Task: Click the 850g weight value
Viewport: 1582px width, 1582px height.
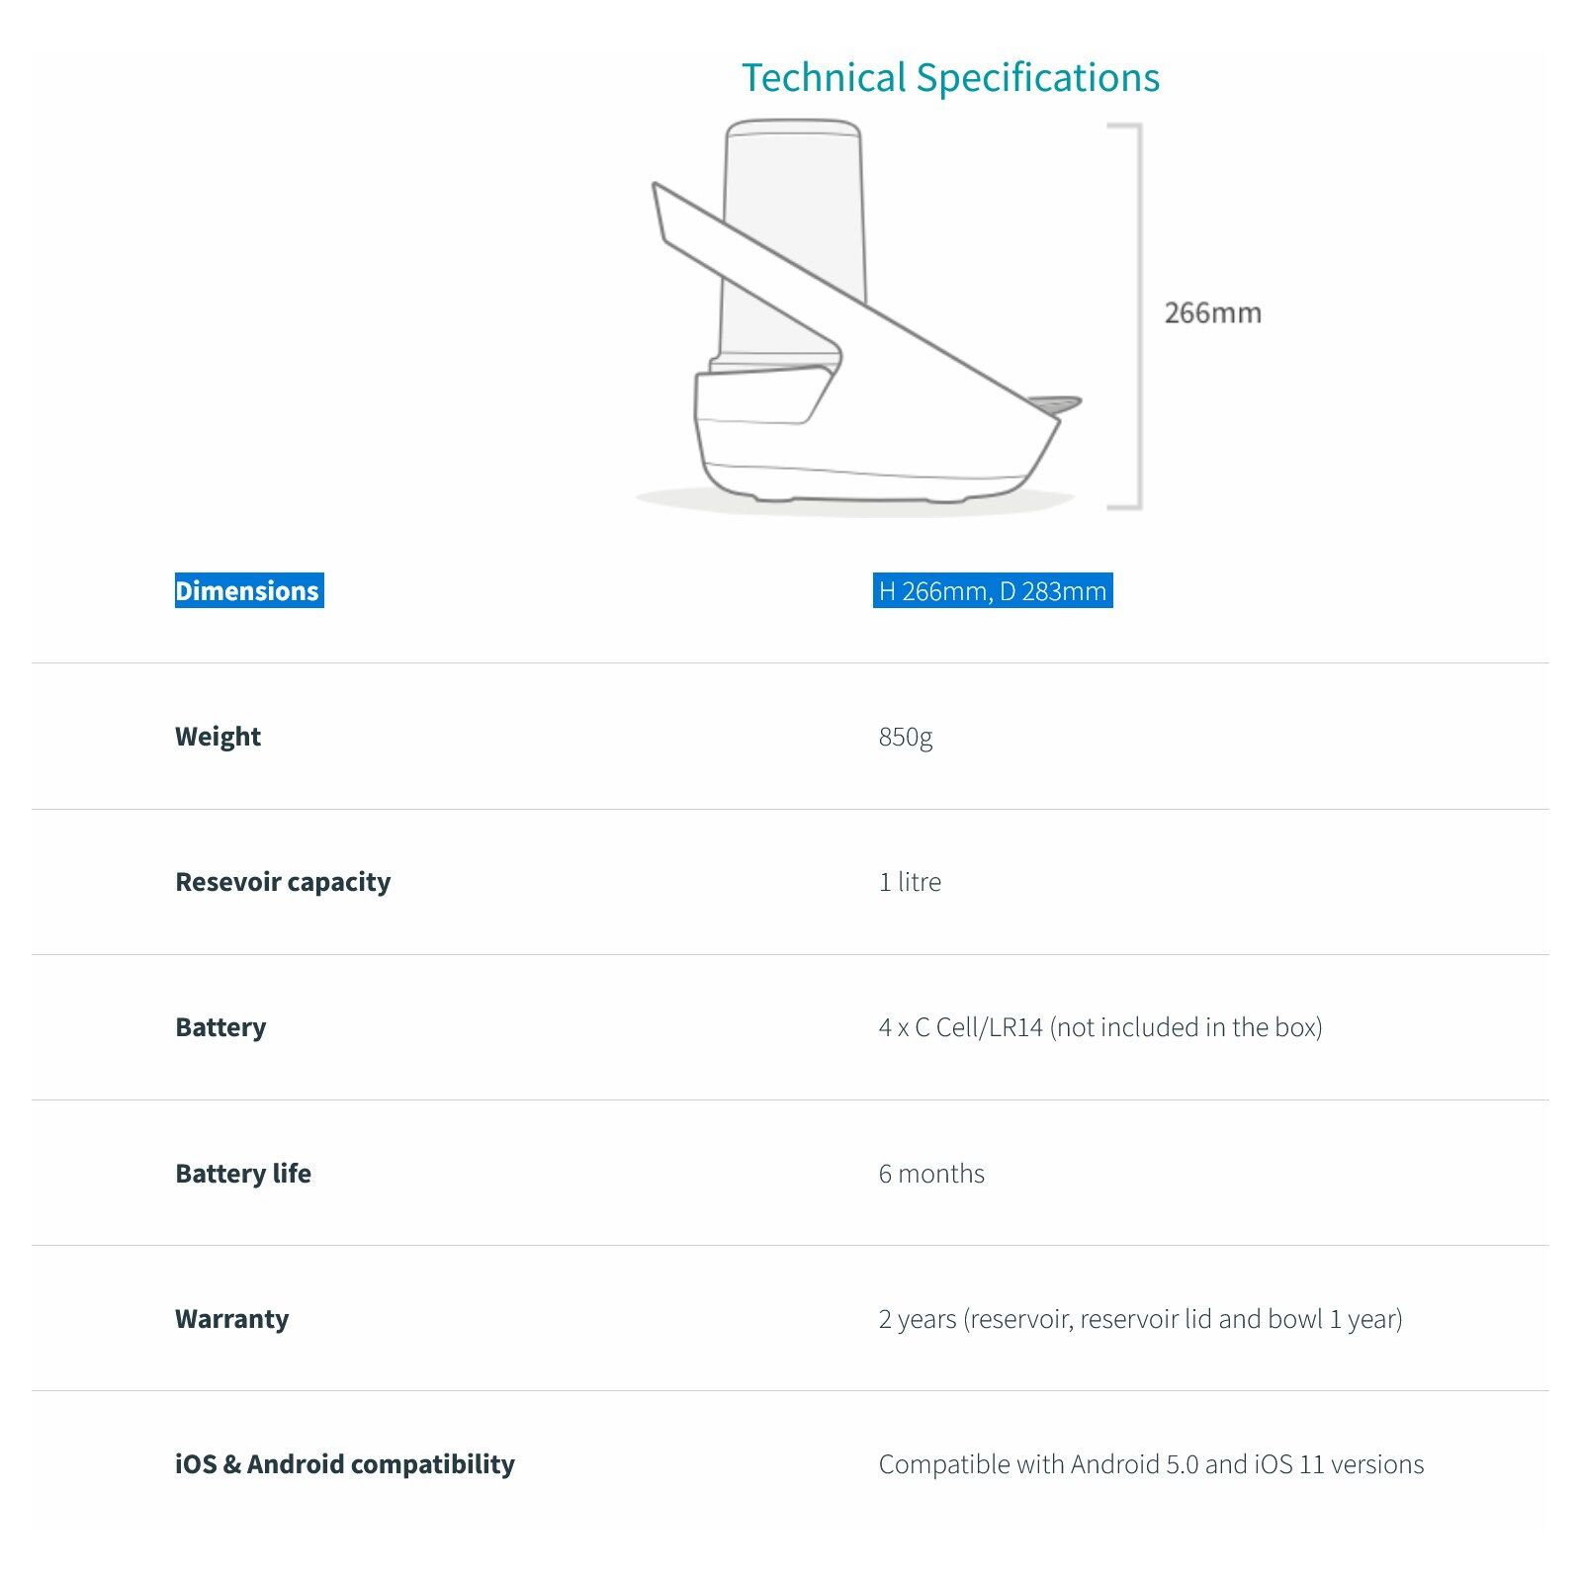Action: (906, 737)
